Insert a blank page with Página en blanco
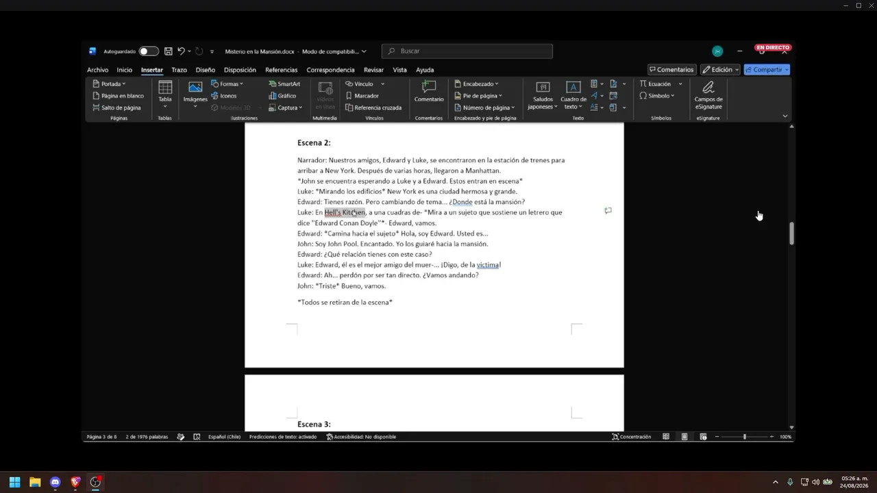The height and width of the screenshot is (493, 877). (118, 96)
